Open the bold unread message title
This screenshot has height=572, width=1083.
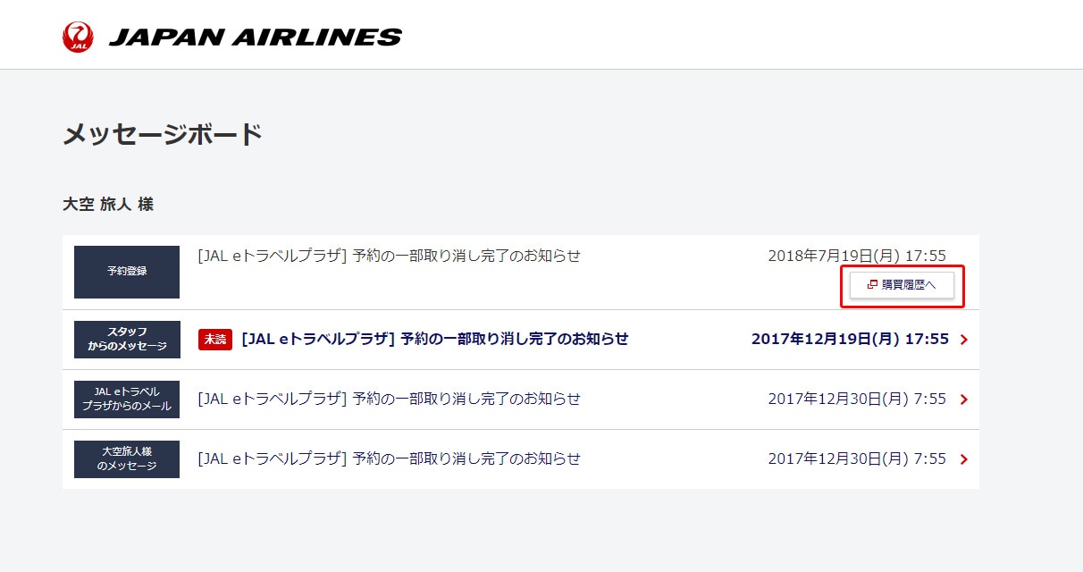click(434, 339)
